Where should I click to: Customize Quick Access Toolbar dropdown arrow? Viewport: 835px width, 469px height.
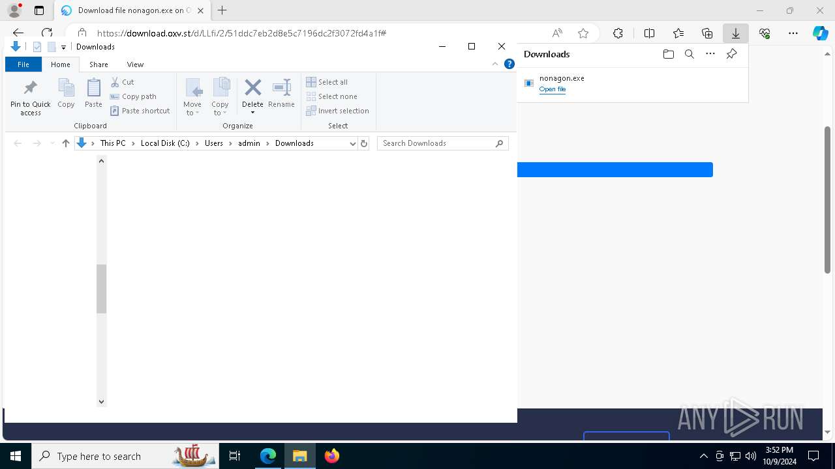click(63, 47)
